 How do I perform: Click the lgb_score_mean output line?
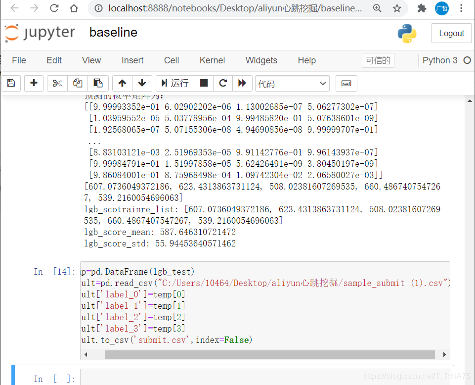click(x=160, y=232)
